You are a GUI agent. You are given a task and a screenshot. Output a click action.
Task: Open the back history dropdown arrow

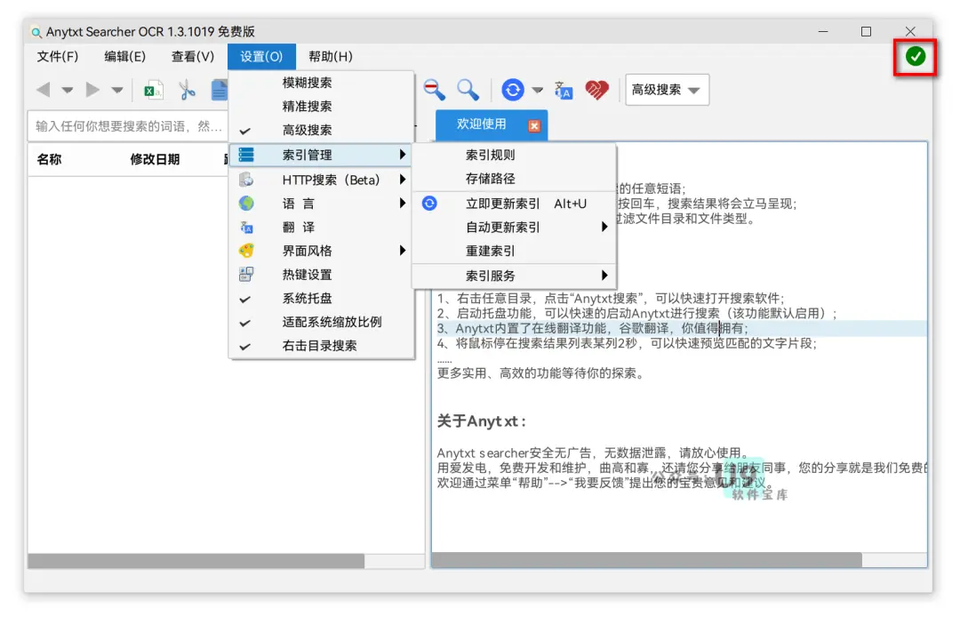(x=68, y=91)
